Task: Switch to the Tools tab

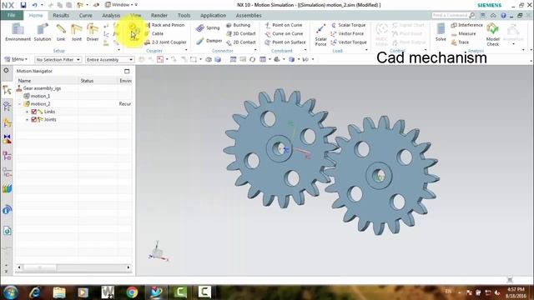Action: (184, 15)
